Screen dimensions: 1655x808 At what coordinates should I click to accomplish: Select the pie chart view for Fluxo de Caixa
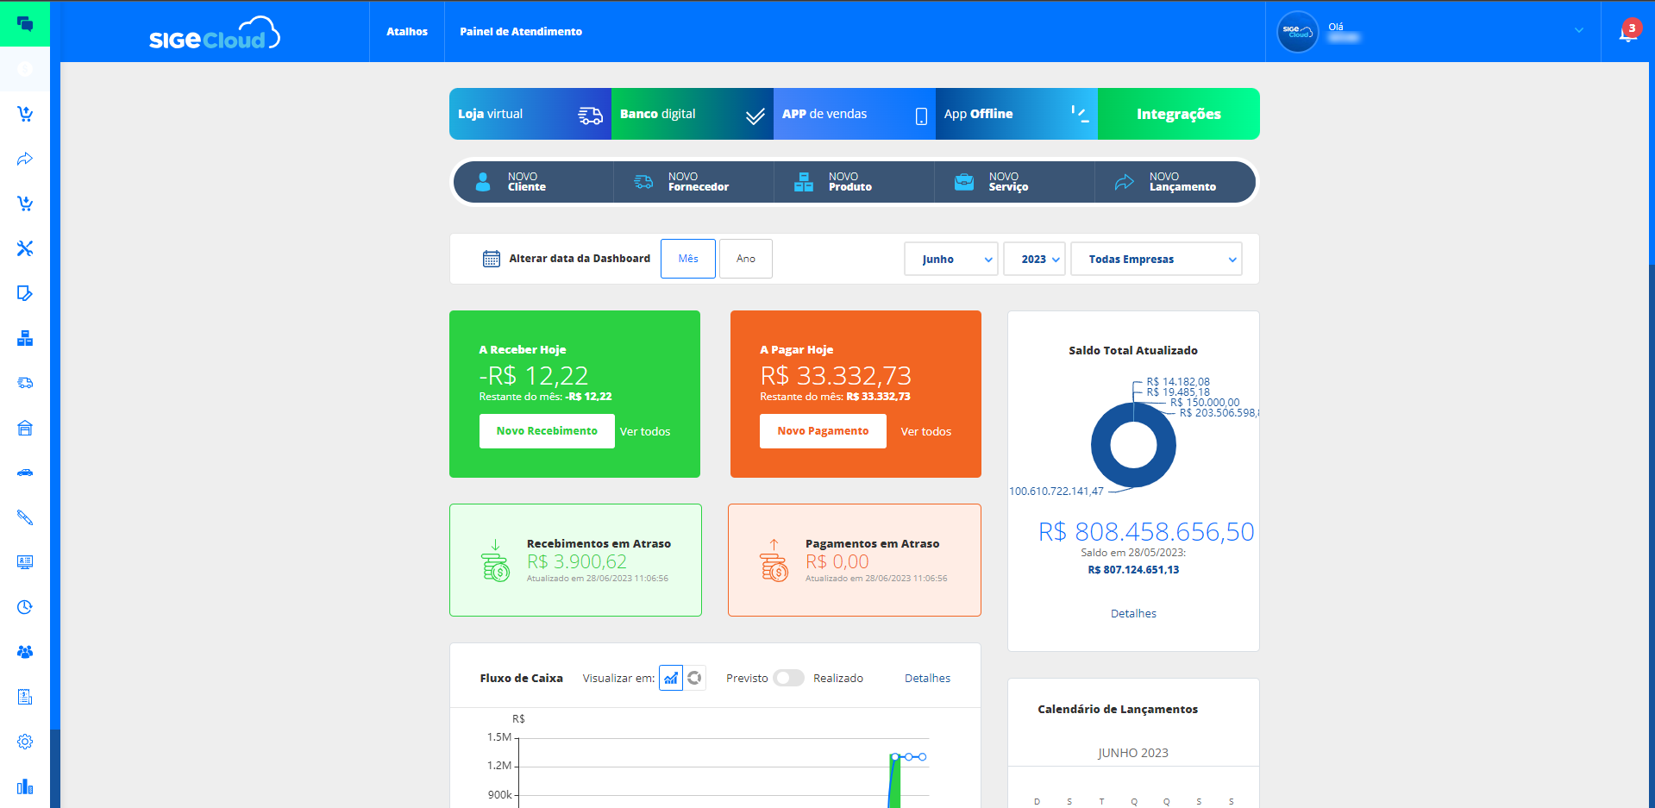point(694,678)
